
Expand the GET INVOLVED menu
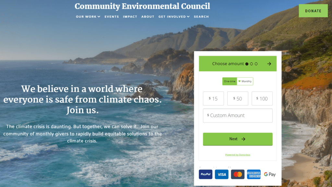(x=174, y=16)
